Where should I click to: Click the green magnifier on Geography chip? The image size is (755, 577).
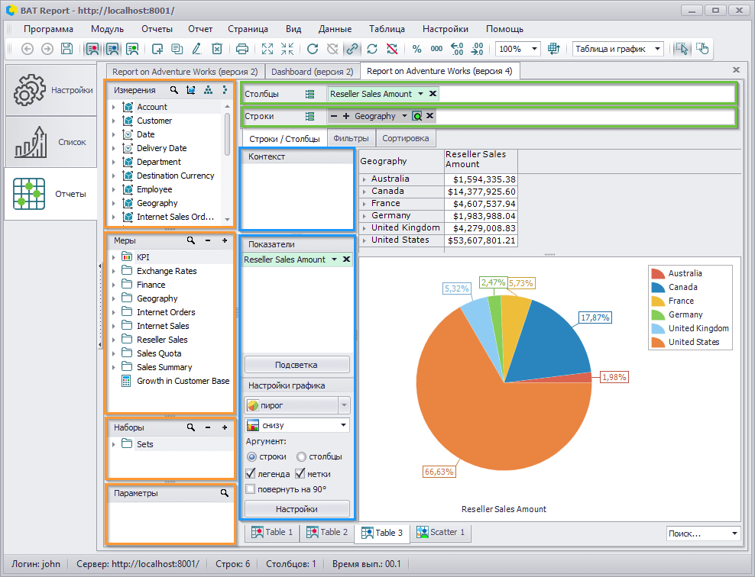417,116
